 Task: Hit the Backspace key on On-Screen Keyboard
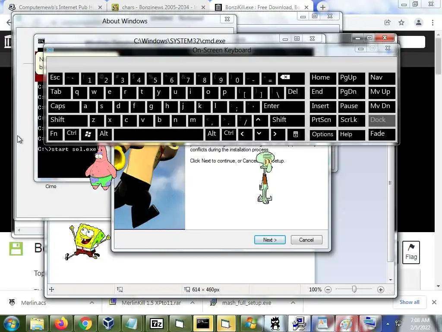[291, 79]
